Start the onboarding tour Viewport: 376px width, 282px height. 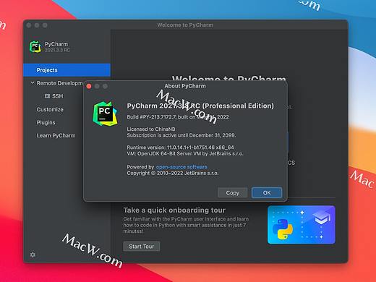pyautogui.click(x=142, y=247)
